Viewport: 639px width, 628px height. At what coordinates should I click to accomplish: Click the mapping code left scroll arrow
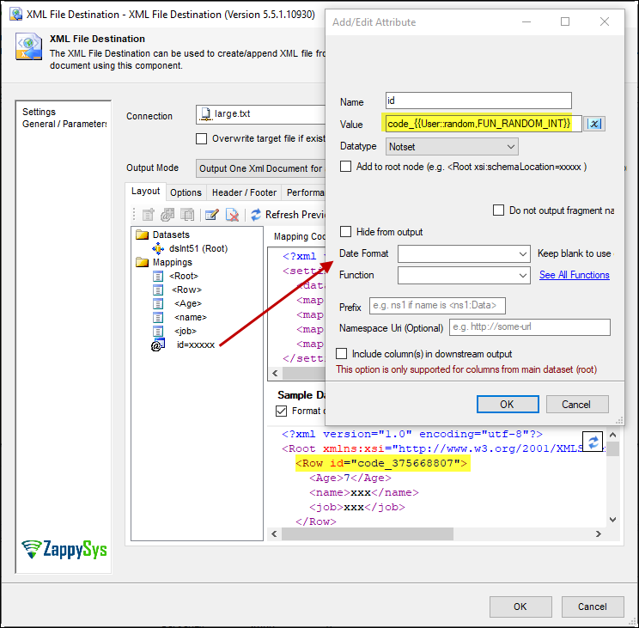275,374
